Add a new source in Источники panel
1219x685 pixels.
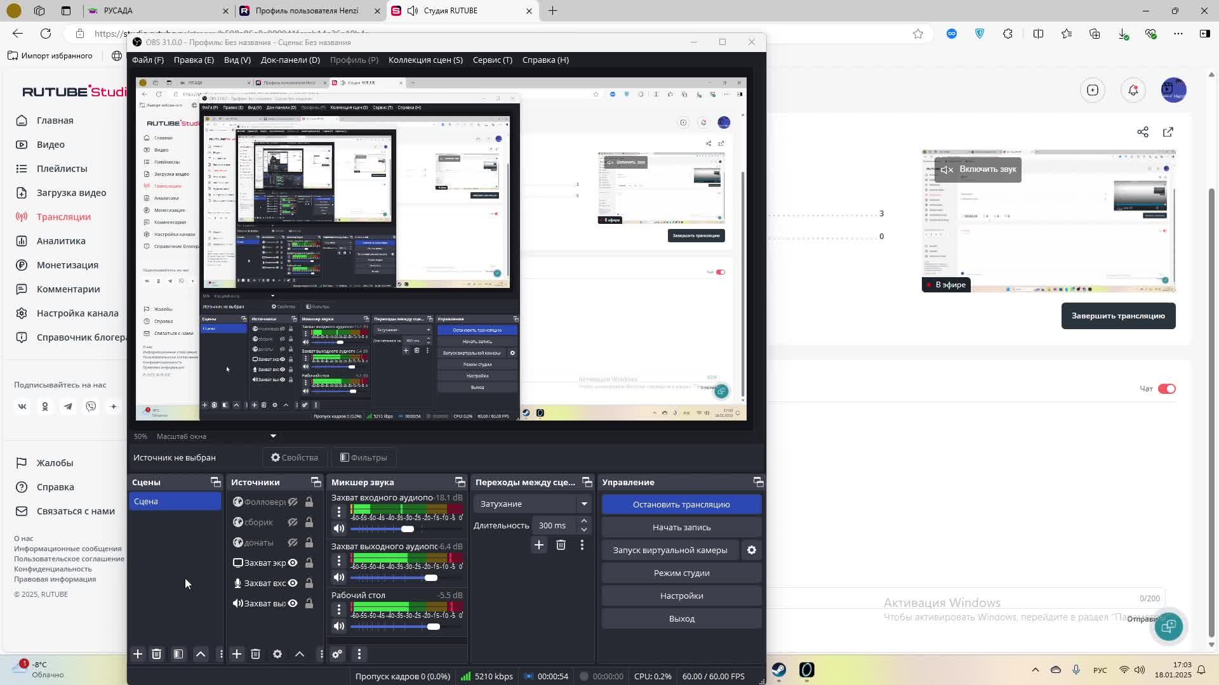pyautogui.click(x=237, y=654)
